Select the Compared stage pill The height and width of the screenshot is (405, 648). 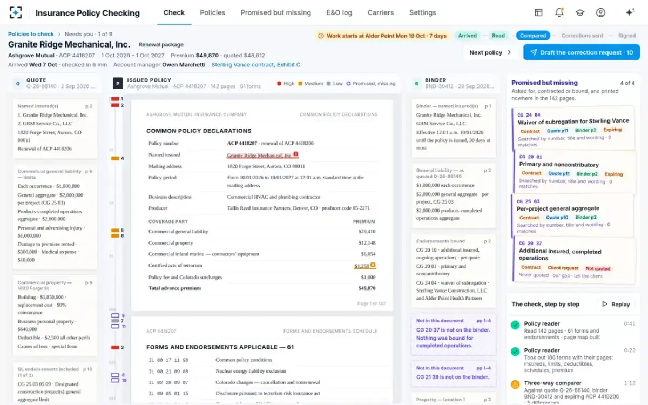tap(533, 36)
